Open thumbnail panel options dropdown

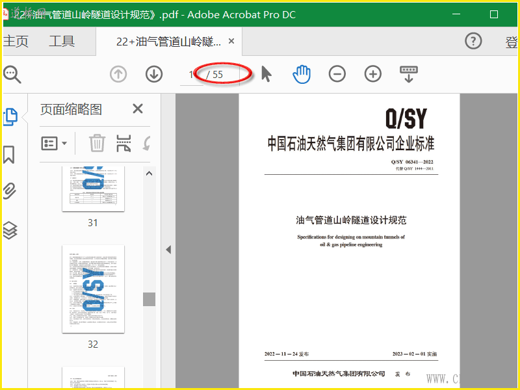54,143
